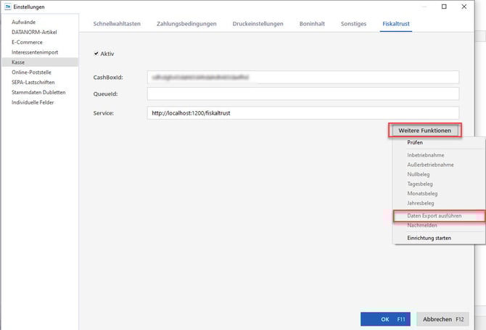This screenshot has width=486, height=330.
Task: Go to the Boninhalt tab
Action: tap(312, 24)
